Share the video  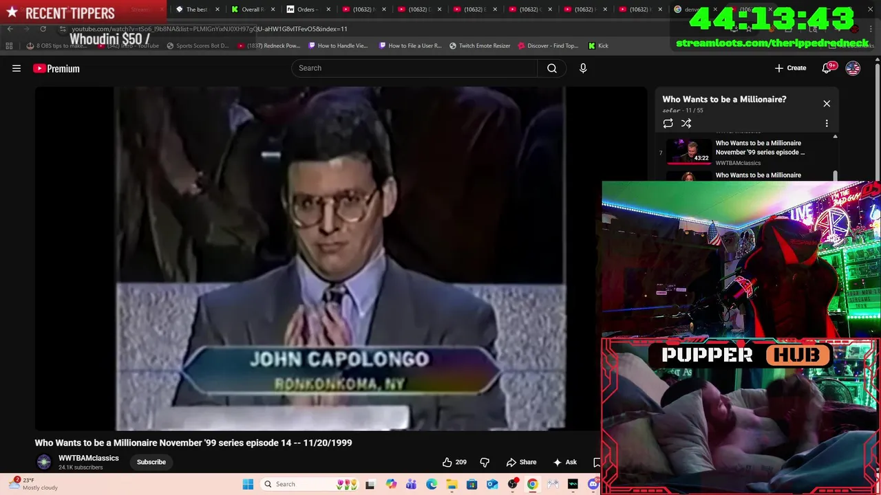click(521, 462)
